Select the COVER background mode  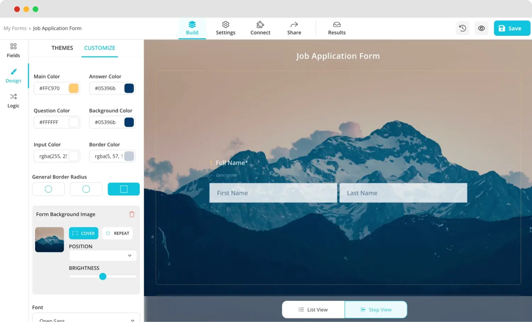(x=84, y=233)
